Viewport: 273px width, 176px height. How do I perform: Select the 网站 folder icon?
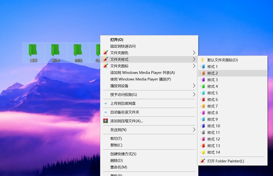[x=78, y=51]
